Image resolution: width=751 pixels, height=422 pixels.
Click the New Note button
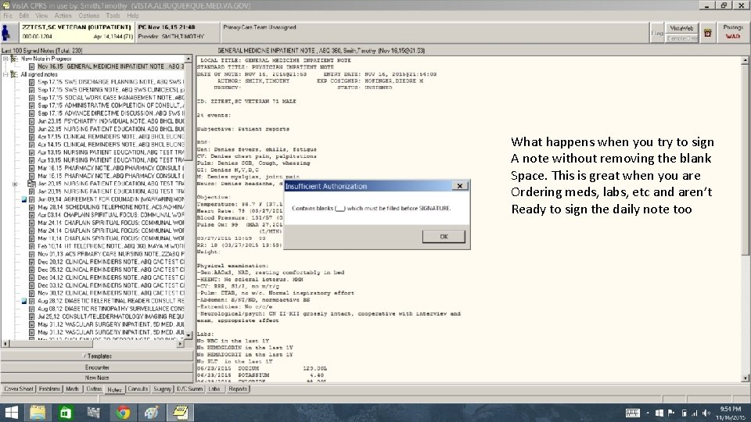click(x=97, y=377)
